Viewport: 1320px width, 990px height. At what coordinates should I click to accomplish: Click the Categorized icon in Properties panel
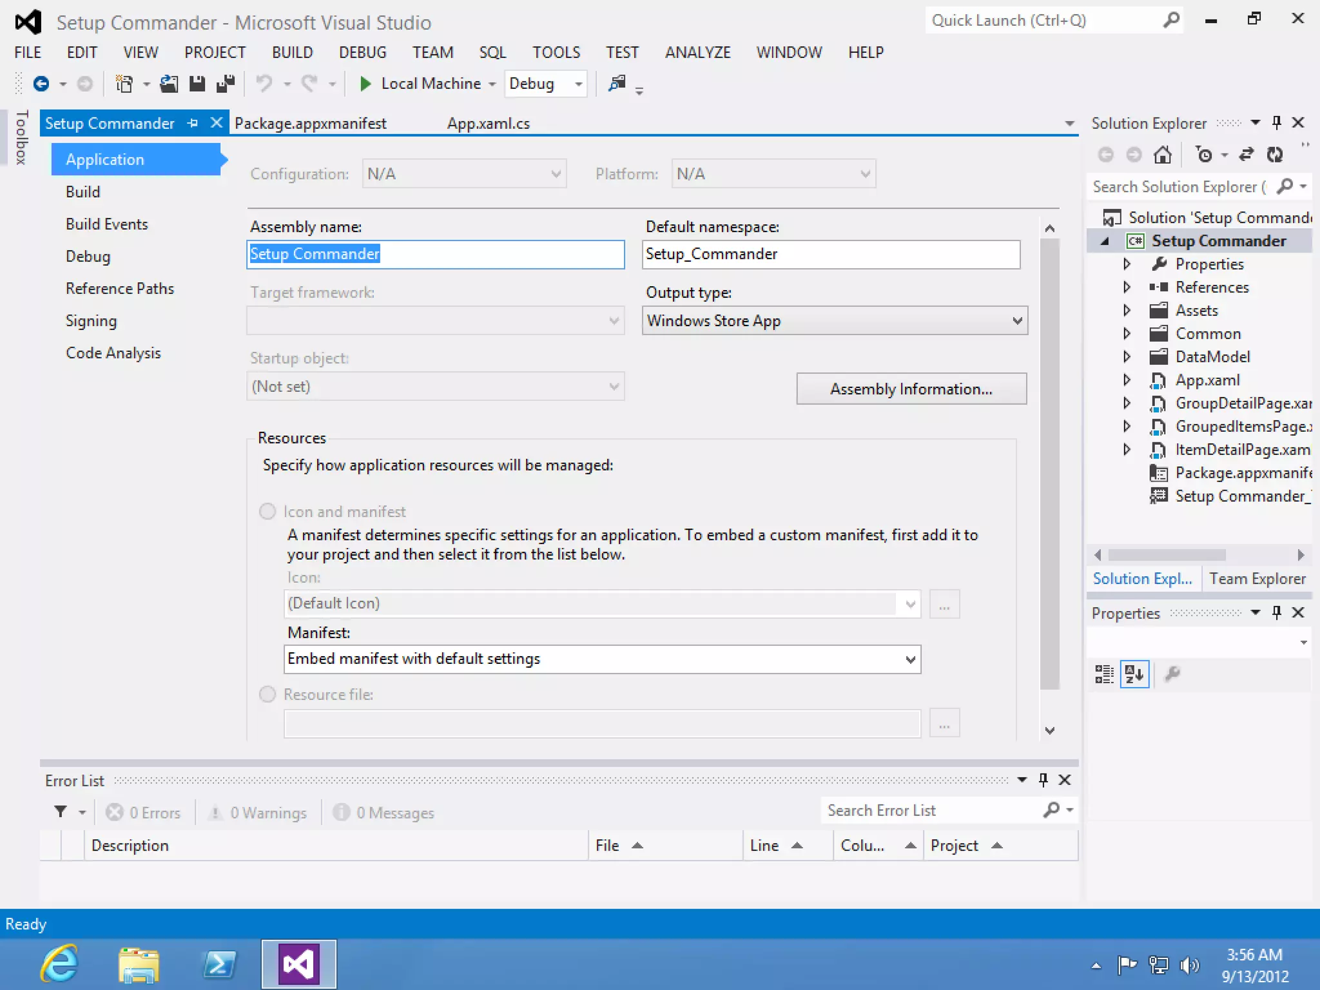click(1104, 674)
